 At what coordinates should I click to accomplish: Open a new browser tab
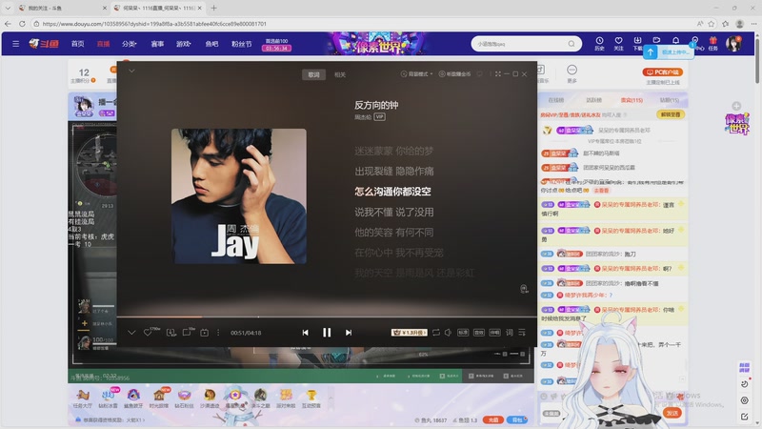213,8
